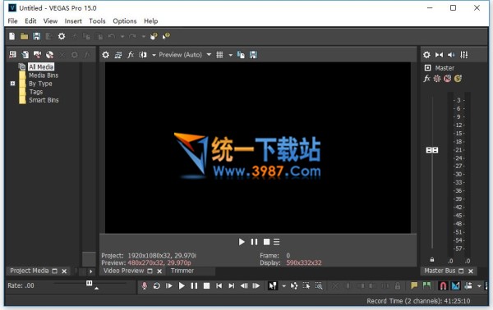Click the Master volume fader handle

pos(432,150)
